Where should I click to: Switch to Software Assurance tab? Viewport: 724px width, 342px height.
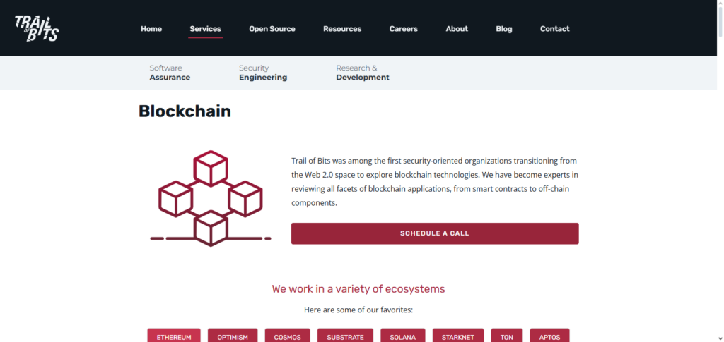[x=170, y=73]
